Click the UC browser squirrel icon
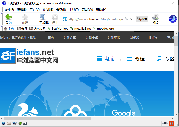 click(x=28, y=110)
